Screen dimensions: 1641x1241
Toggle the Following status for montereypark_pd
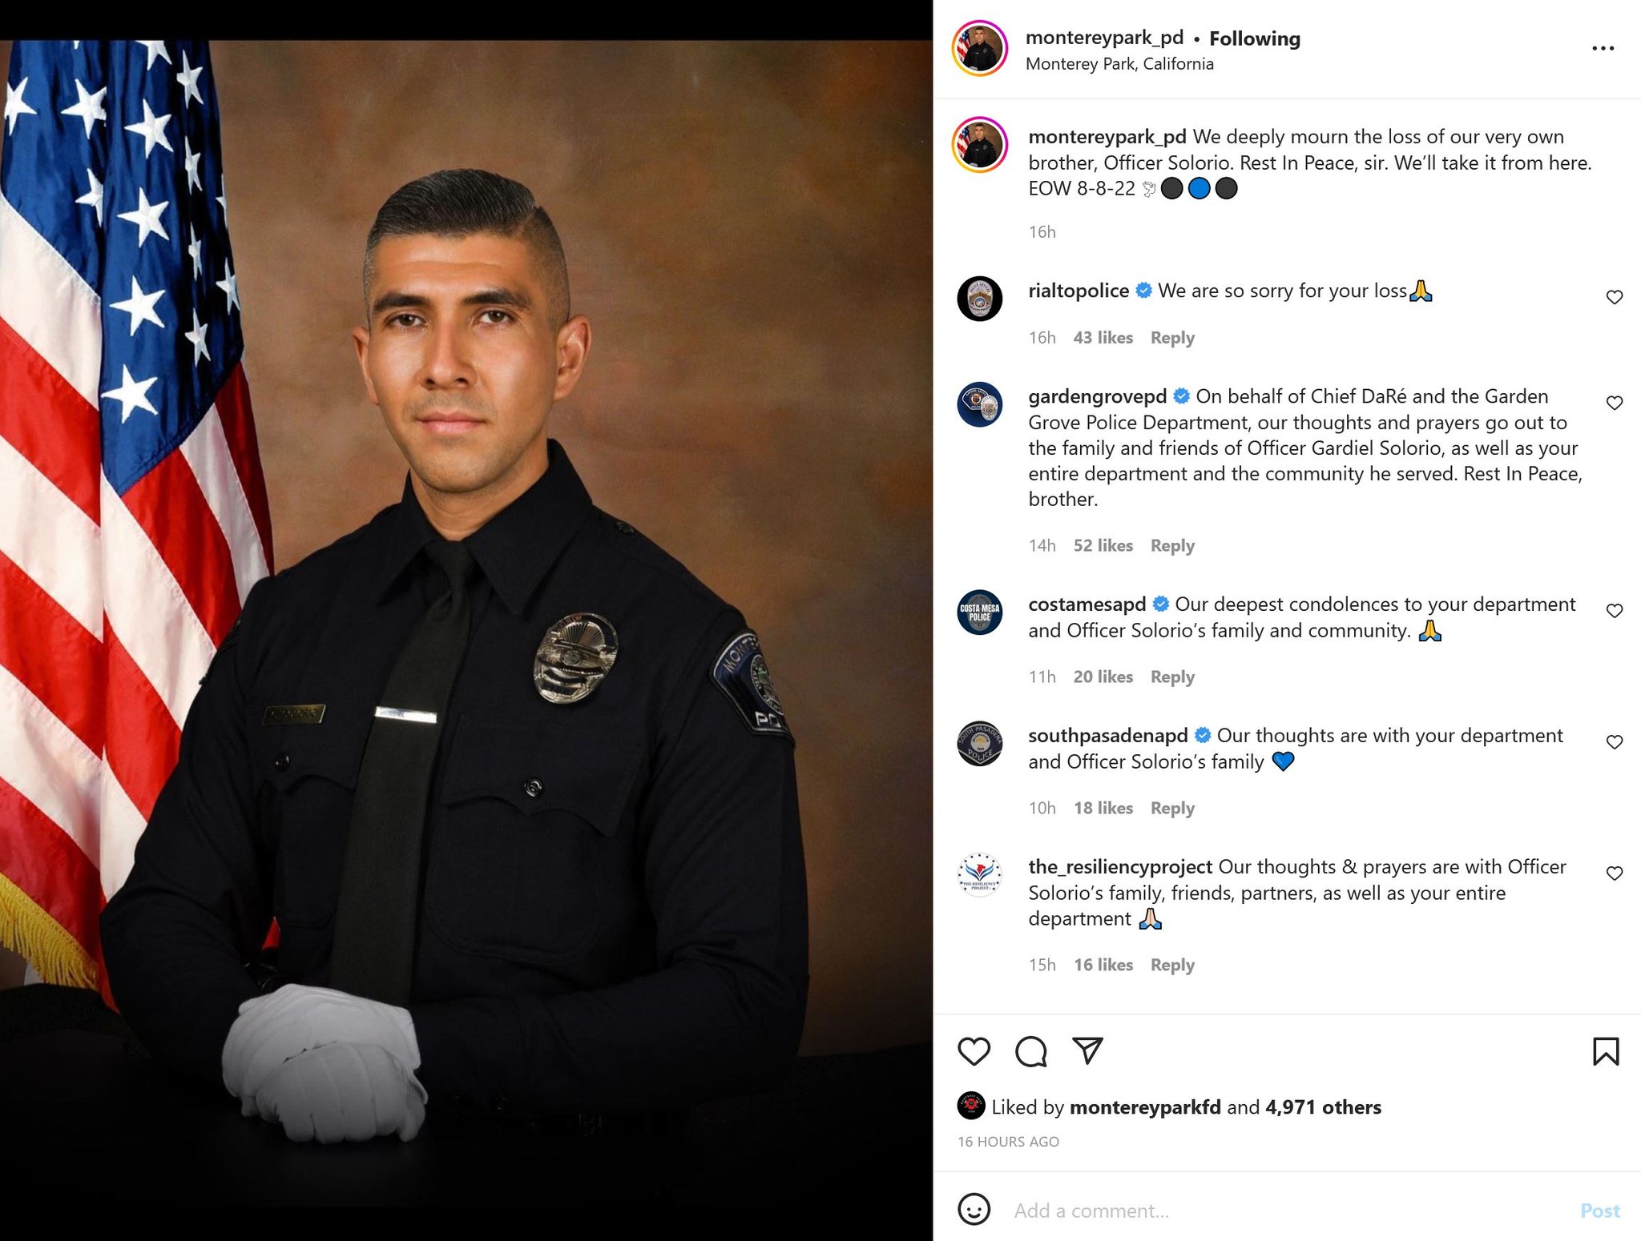click(1254, 38)
